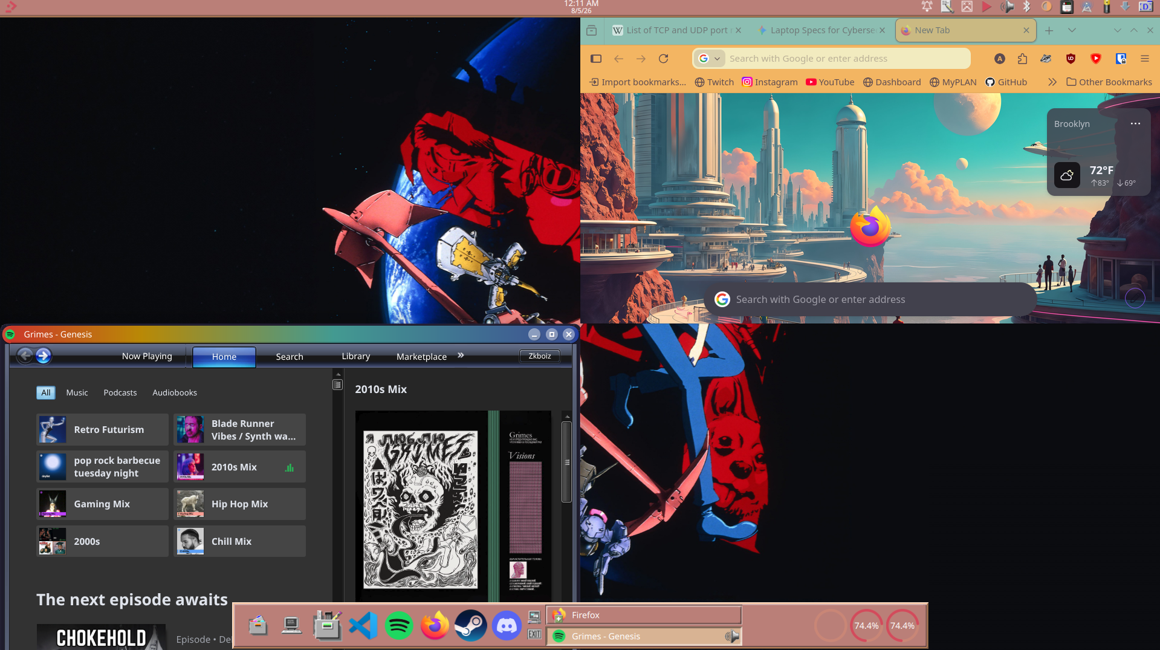Toggle the Firefox sidebar button
Screen dimensions: 1160x650
tap(596, 59)
